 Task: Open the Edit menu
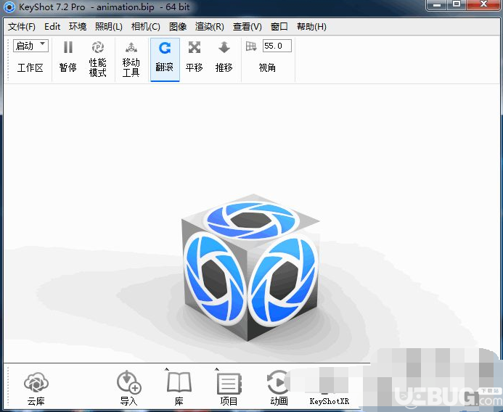(52, 27)
